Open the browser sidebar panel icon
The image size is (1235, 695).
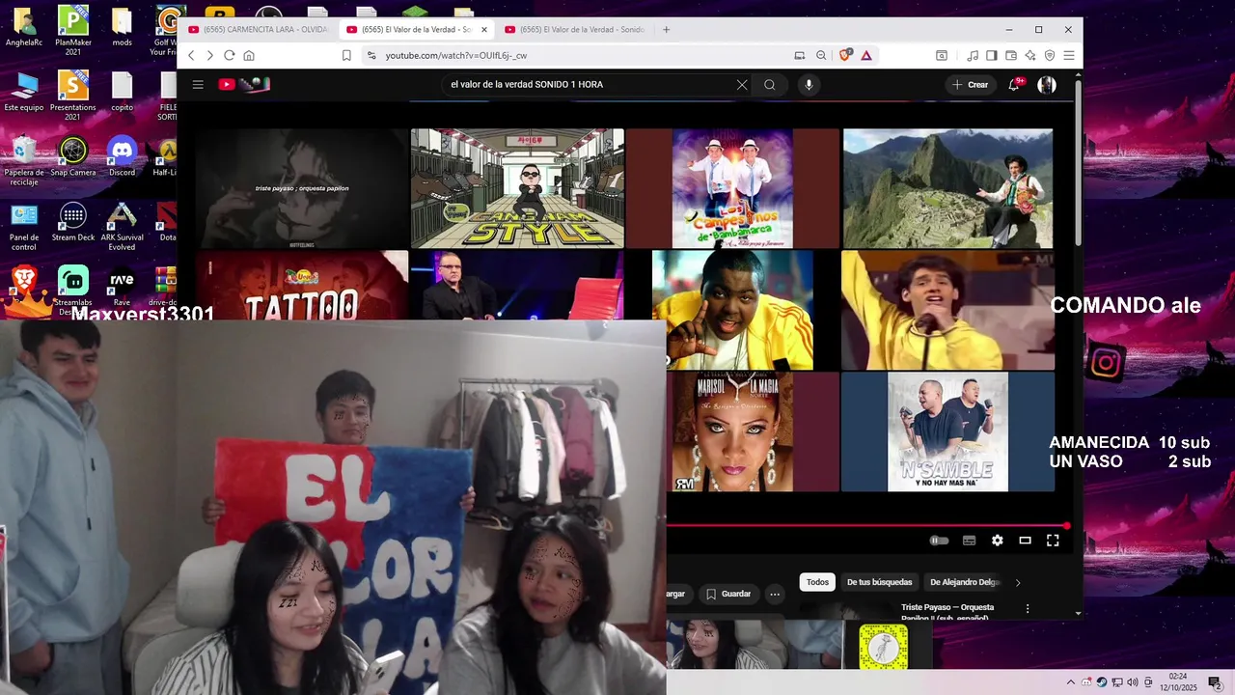point(992,56)
